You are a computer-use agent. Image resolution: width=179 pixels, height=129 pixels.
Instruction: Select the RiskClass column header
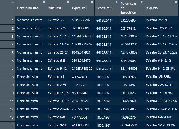54,8
